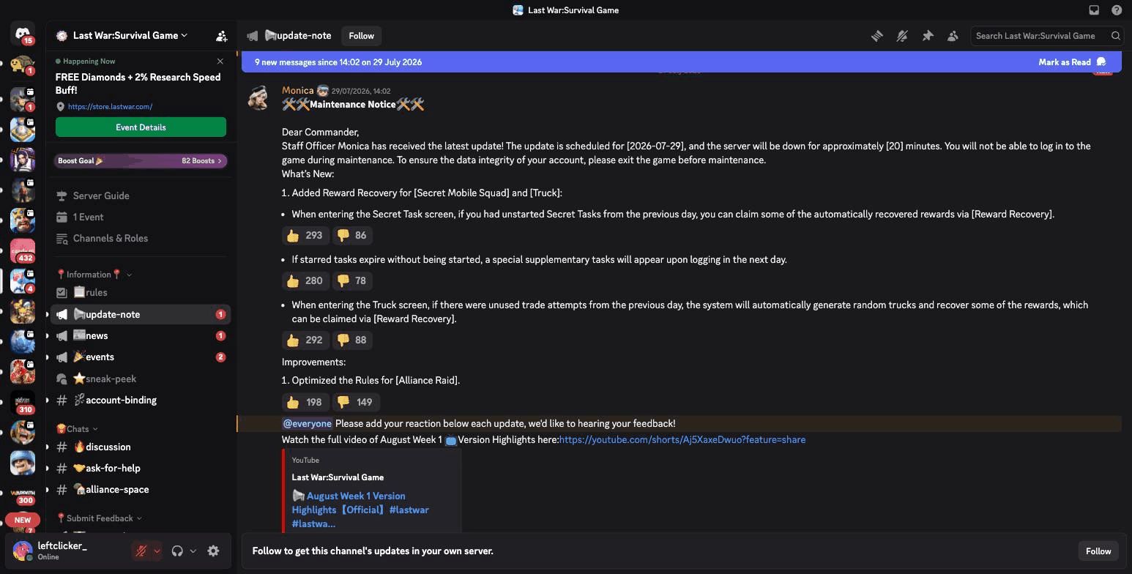This screenshot has height=574, width=1132.
Task: Open the 1 Event item
Action: click(141, 217)
